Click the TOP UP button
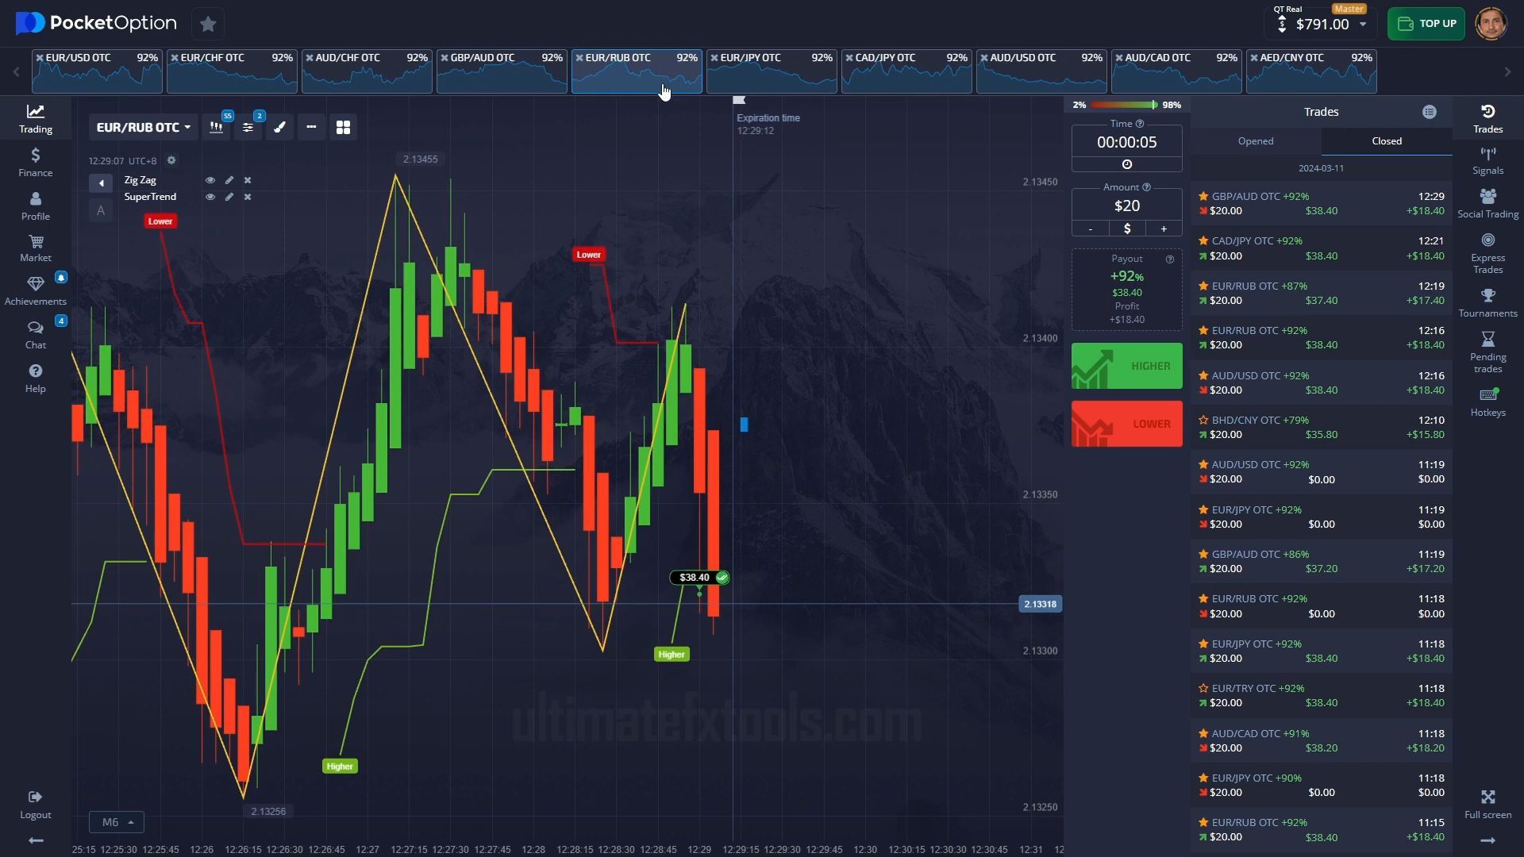The image size is (1524, 857). pos(1426,24)
